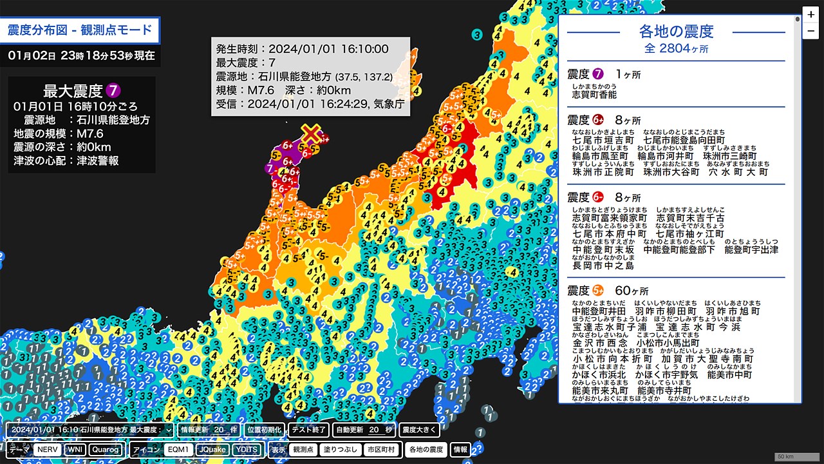824x464 pixels.
Task: Click the purple 7 badge beside 最大震度
Action: pos(113,90)
